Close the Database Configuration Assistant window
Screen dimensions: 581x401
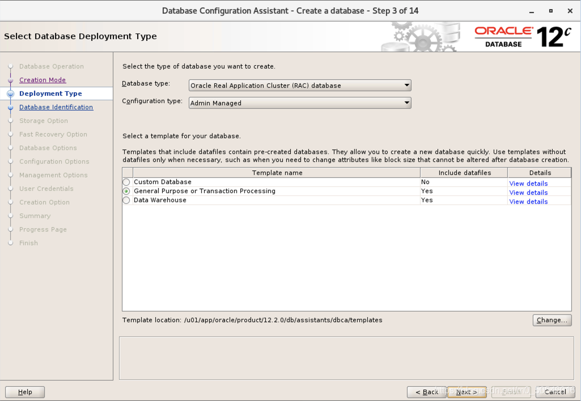pos(570,11)
